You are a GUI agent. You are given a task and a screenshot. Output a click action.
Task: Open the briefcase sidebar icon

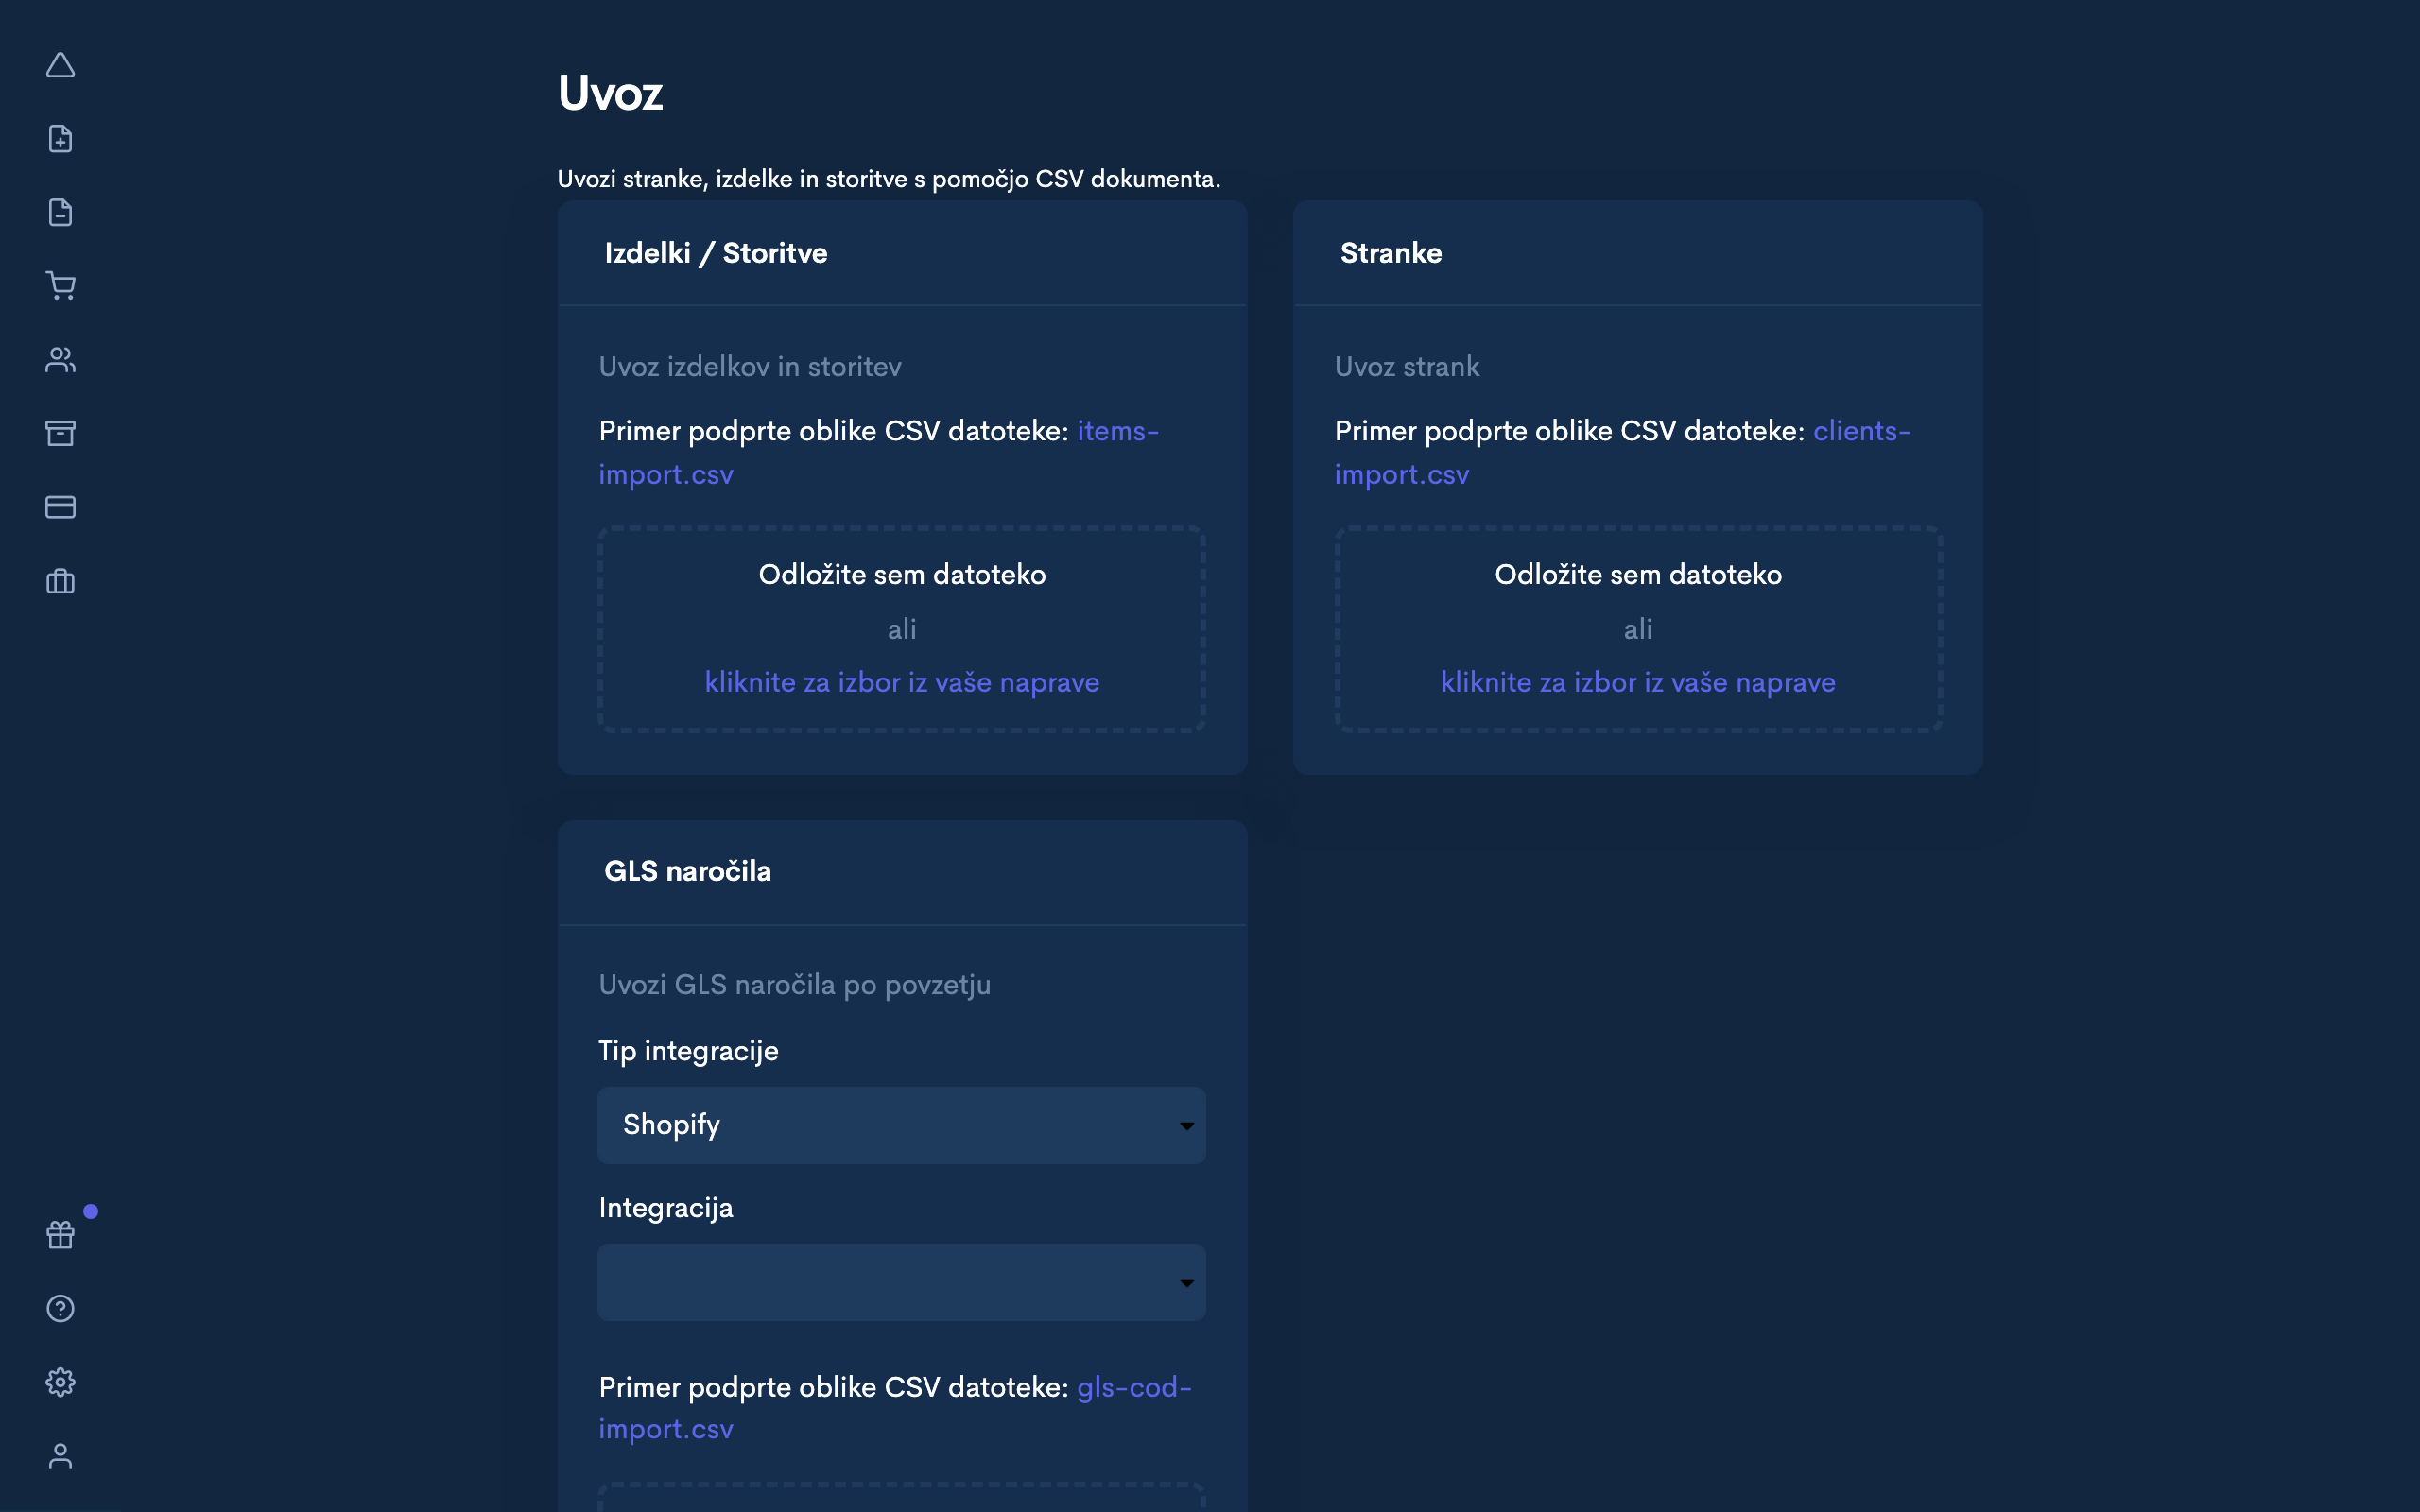tap(60, 581)
